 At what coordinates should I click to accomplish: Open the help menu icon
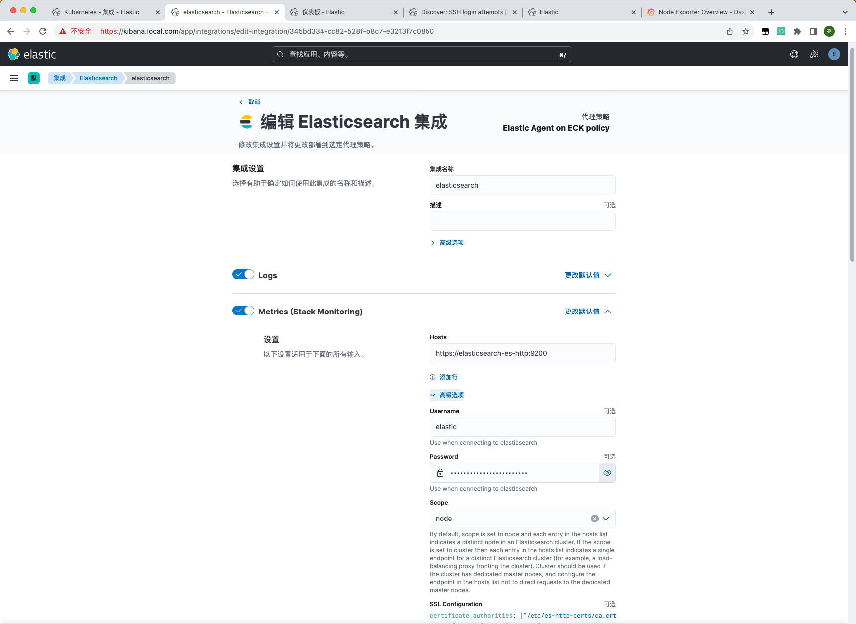pyautogui.click(x=794, y=54)
